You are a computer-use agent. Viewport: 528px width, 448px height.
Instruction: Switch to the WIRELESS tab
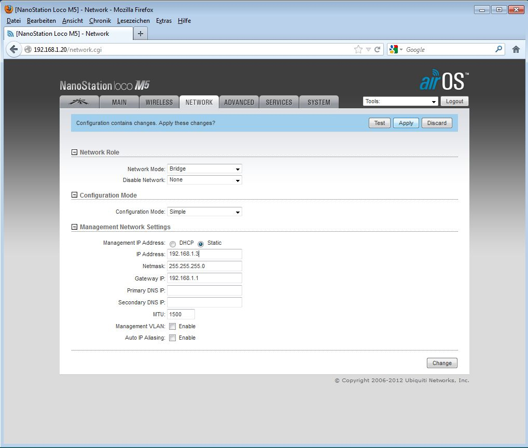coord(159,102)
